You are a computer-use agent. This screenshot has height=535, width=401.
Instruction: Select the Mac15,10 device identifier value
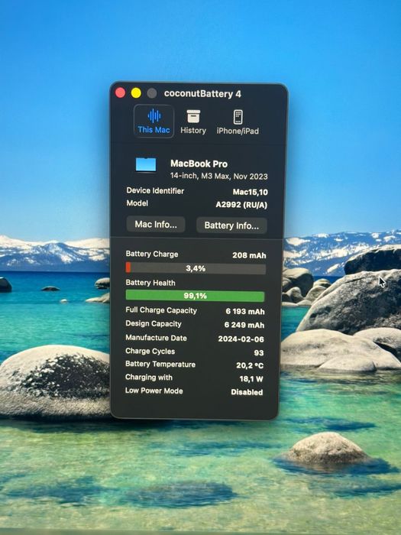(x=251, y=192)
